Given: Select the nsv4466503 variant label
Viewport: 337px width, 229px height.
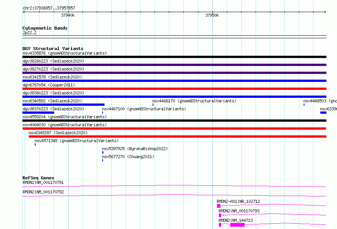Looking at the screenshot, I should coord(320,101).
